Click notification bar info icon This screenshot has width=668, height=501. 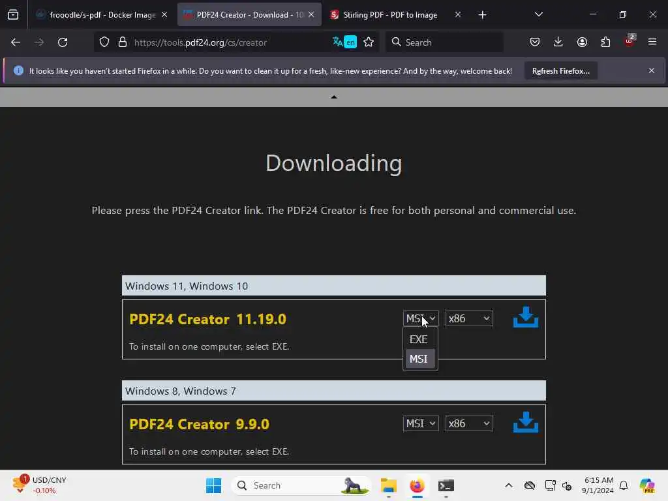(18, 70)
